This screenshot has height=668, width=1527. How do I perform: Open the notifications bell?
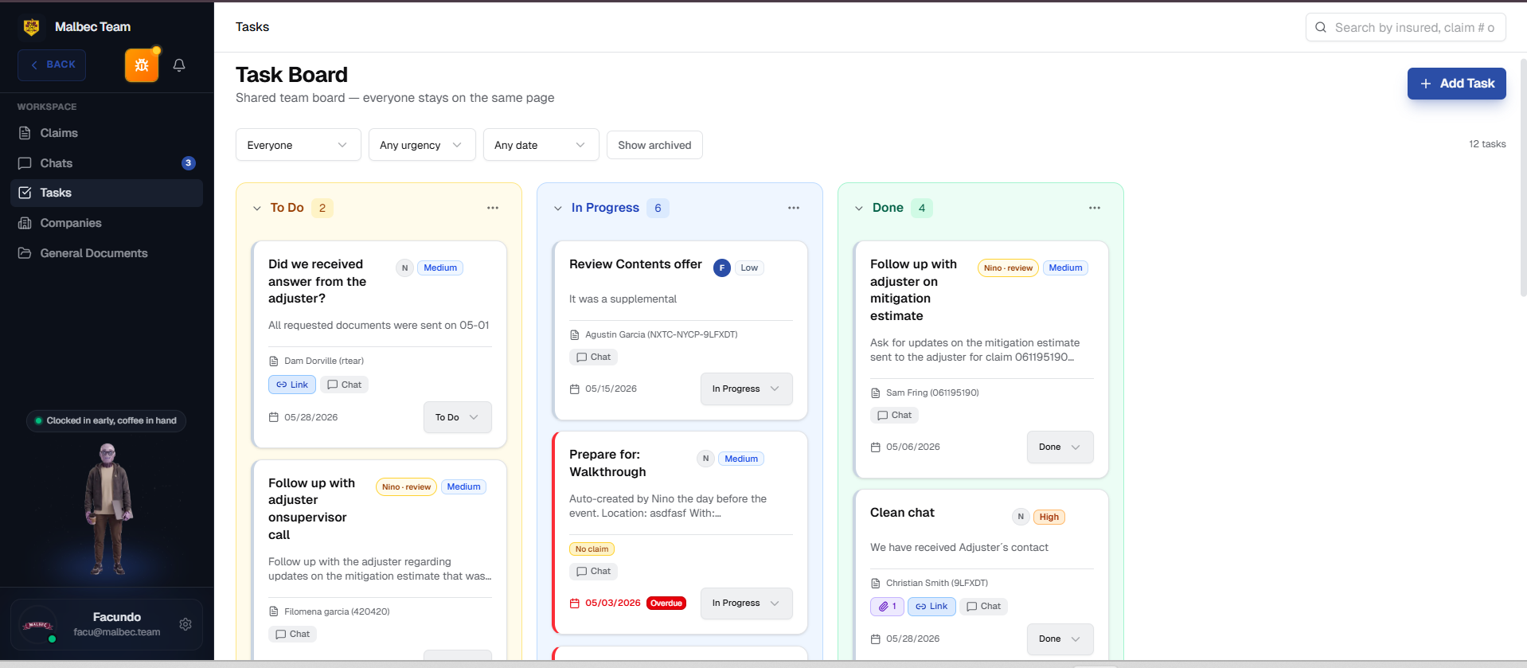pyautogui.click(x=179, y=65)
